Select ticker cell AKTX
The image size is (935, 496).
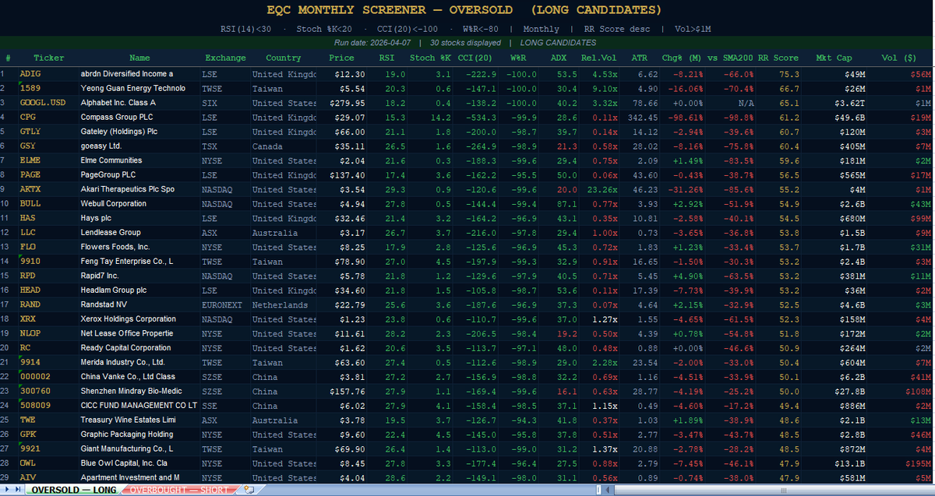(x=47, y=189)
